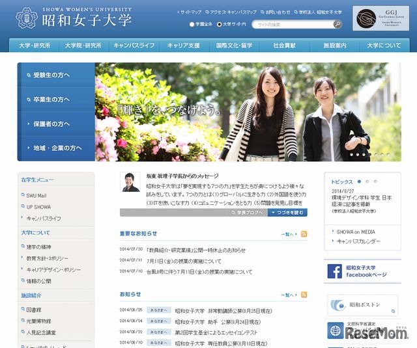This screenshot has width=417, height=348.
Task: Open キャリアデザイン・ポリシー sidebar link
Action: (x=53, y=270)
